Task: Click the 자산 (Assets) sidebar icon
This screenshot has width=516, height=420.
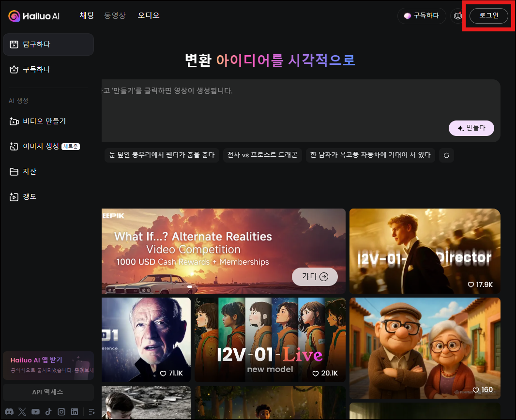Action: pos(14,172)
